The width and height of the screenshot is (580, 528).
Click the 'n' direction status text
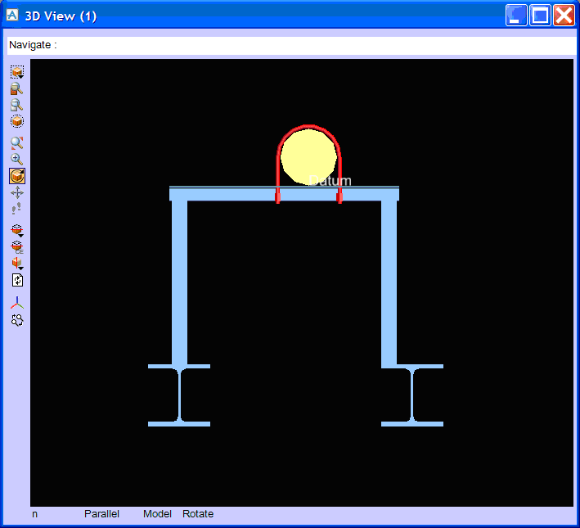tap(35, 514)
